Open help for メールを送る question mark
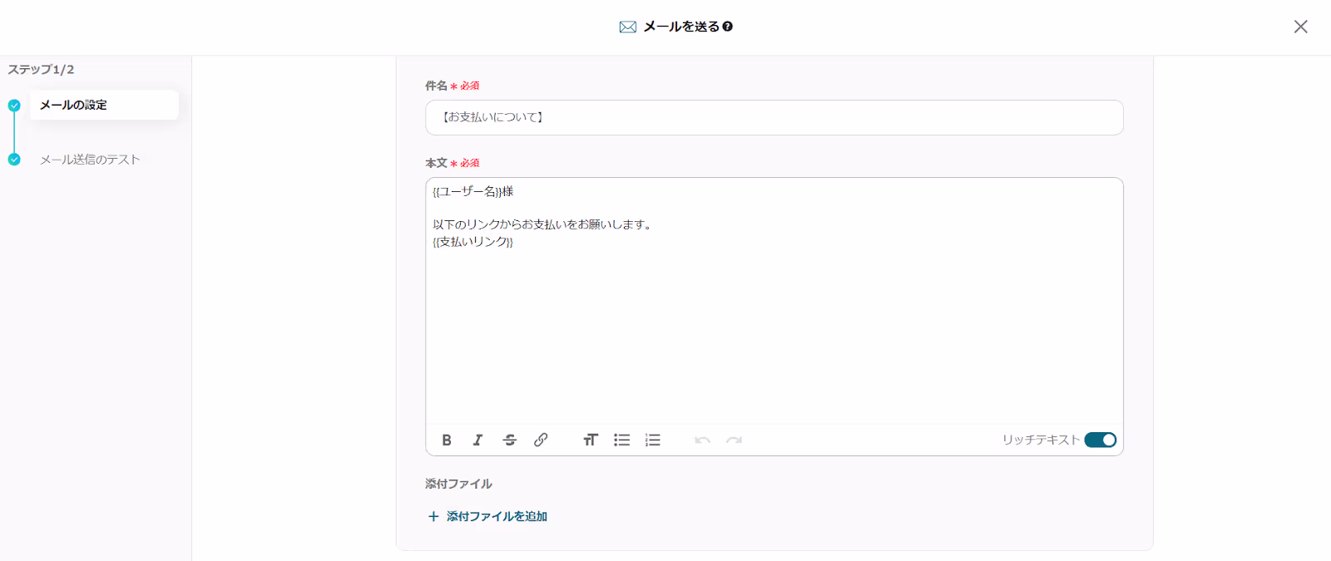1331x561 pixels. 728,27
